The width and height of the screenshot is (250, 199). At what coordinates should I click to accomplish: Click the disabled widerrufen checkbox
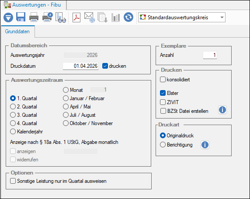(13, 160)
